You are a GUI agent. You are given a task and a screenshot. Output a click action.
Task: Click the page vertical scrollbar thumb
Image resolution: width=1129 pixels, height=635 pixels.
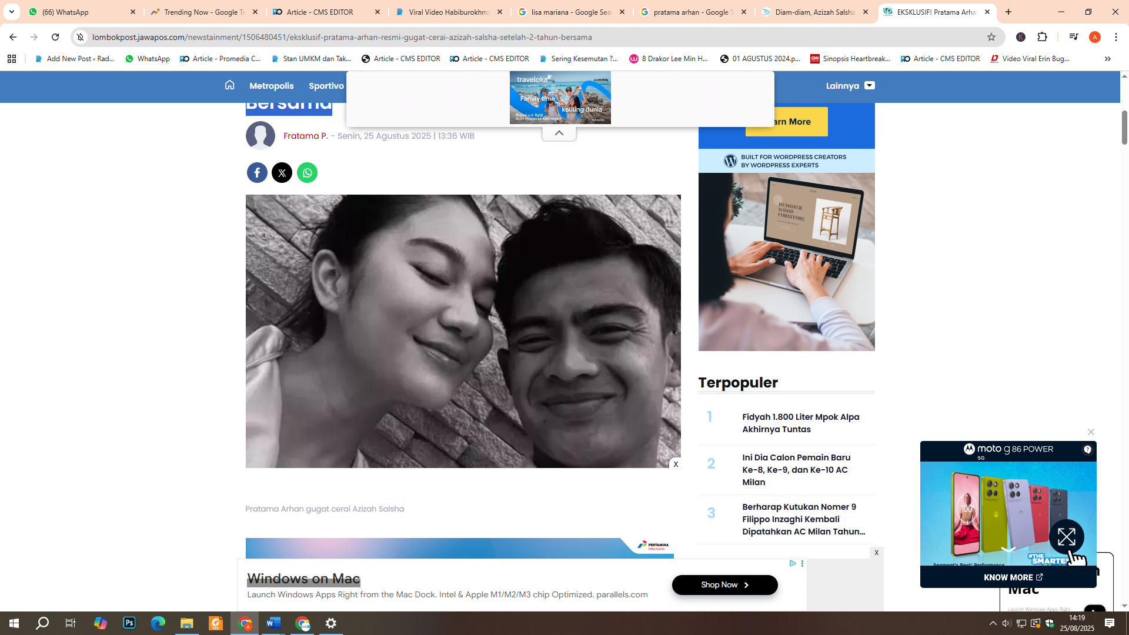[1124, 127]
